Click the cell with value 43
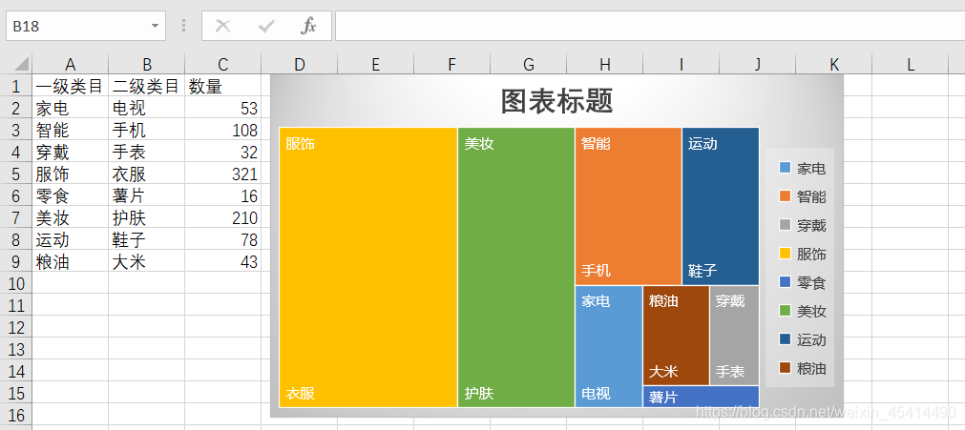This screenshot has width=965, height=430. tap(222, 262)
